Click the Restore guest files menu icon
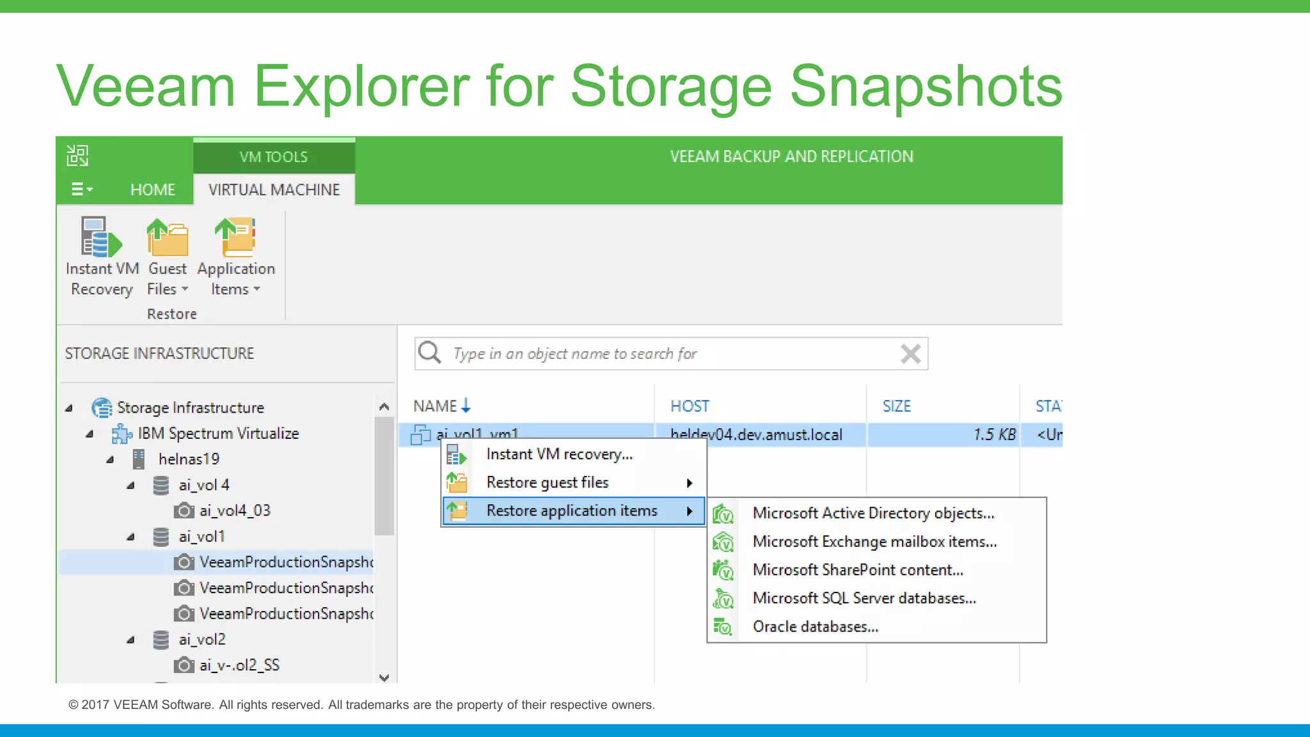 457,482
